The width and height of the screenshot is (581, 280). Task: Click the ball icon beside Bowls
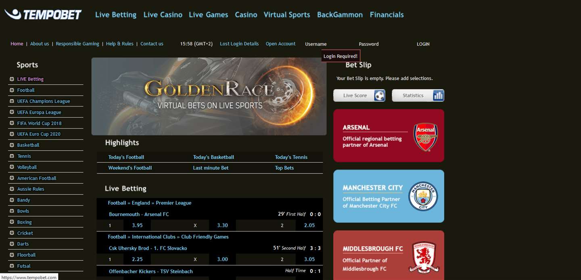(11, 211)
